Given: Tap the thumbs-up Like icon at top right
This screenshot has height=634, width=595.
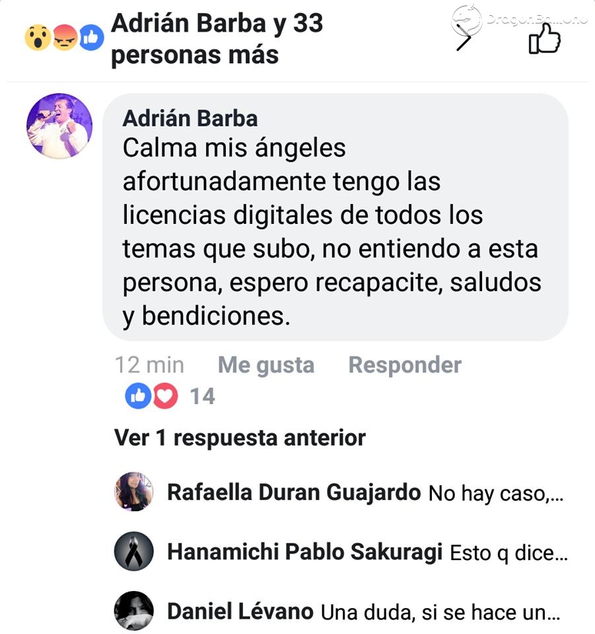Looking at the screenshot, I should pyautogui.click(x=544, y=38).
